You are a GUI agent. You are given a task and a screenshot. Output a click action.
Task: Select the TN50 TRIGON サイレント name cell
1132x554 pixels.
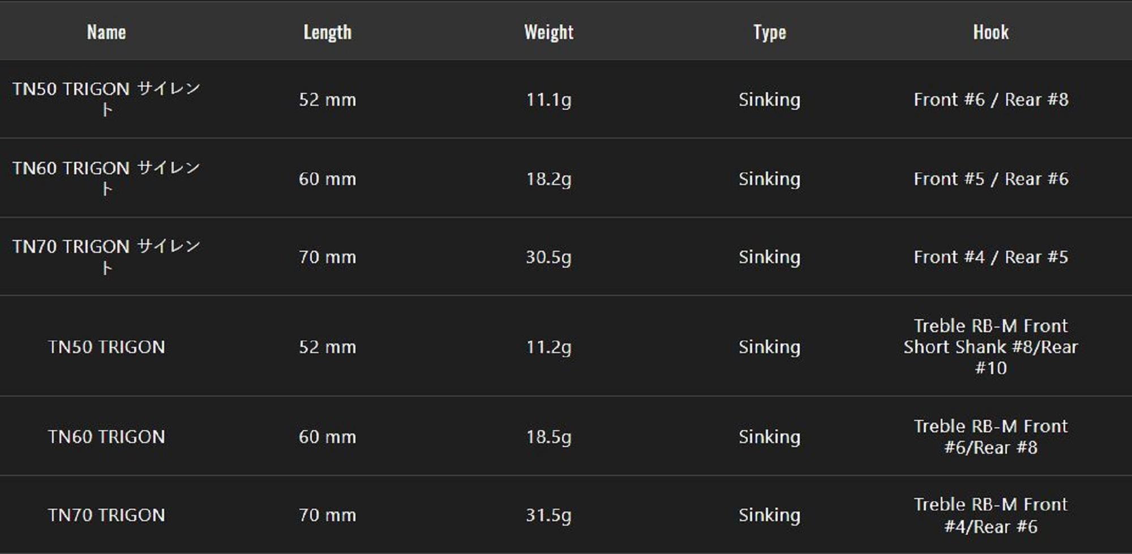point(106,99)
